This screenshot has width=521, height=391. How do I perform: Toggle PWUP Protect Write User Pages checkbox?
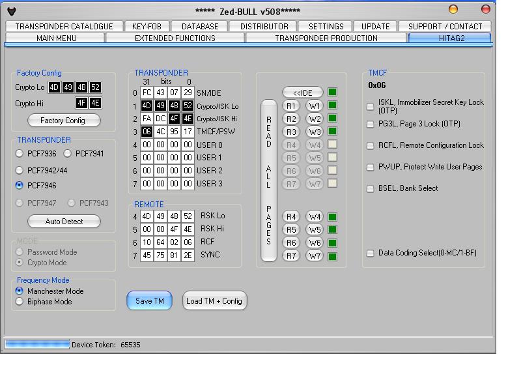tap(370, 167)
